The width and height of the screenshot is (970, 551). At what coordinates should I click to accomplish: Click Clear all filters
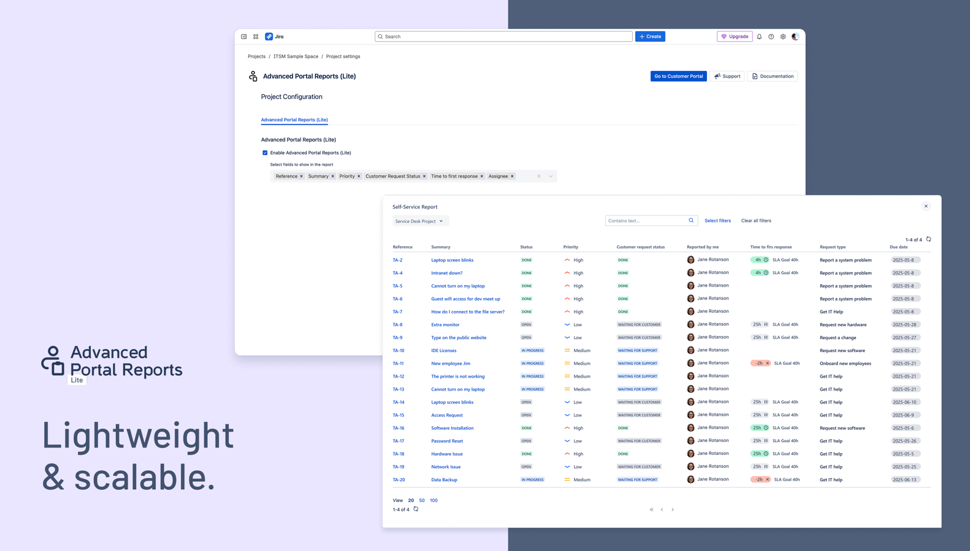click(756, 220)
